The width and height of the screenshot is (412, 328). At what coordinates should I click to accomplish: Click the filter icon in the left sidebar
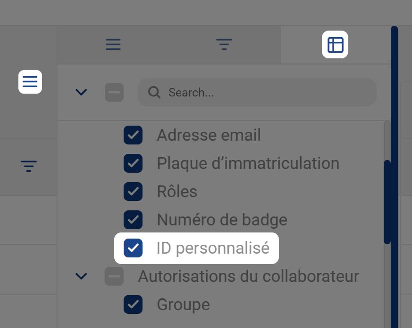click(28, 166)
